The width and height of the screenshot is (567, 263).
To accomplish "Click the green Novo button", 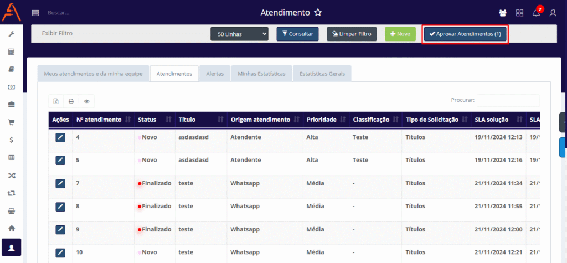I will [x=400, y=34].
